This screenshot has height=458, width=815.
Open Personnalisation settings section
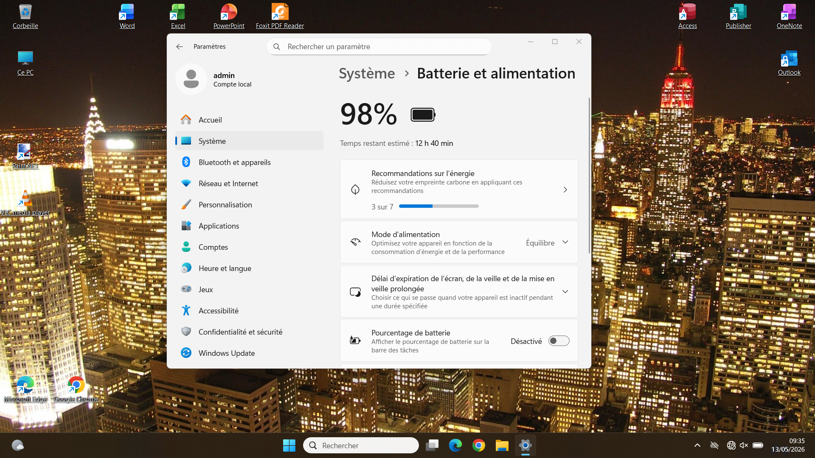(x=249, y=205)
